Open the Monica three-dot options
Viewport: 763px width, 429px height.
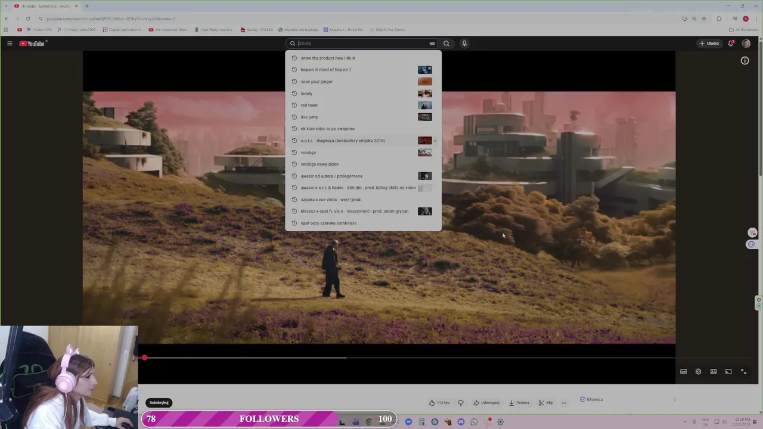(675, 399)
